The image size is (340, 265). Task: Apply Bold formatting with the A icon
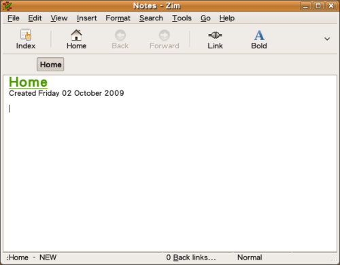click(x=259, y=35)
